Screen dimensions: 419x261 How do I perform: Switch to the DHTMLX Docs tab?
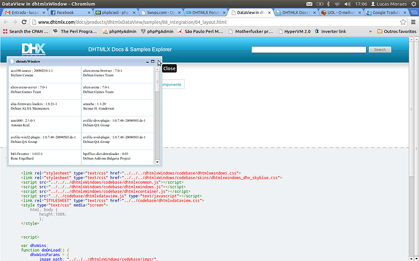click(x=296, y=13)
